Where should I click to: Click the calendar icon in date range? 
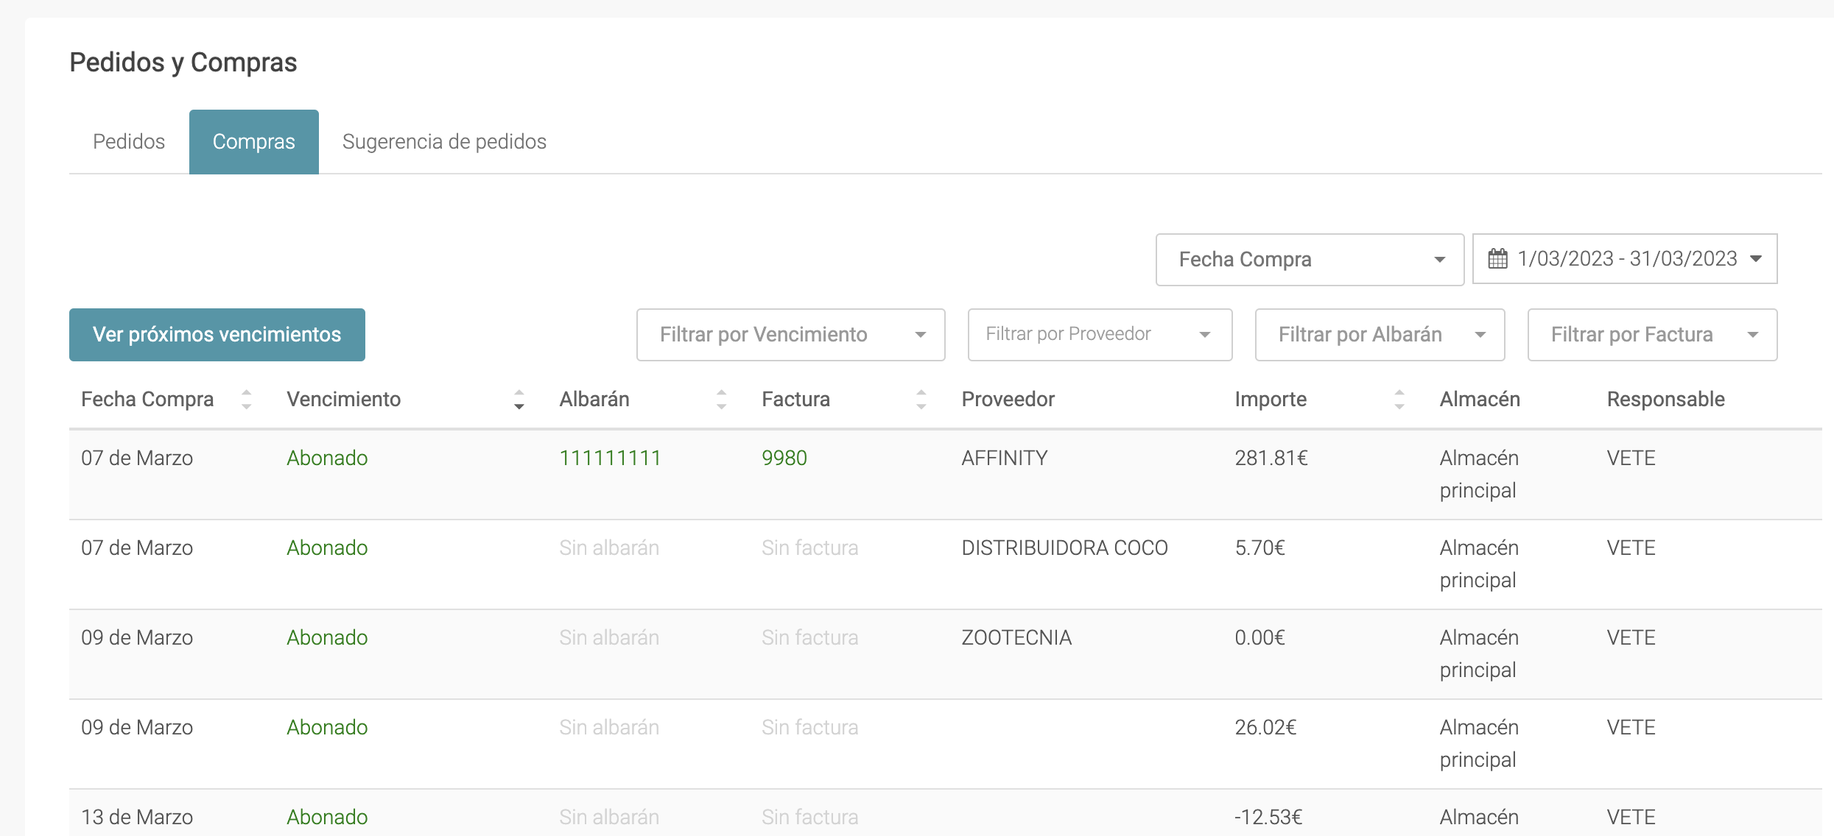1497,259
